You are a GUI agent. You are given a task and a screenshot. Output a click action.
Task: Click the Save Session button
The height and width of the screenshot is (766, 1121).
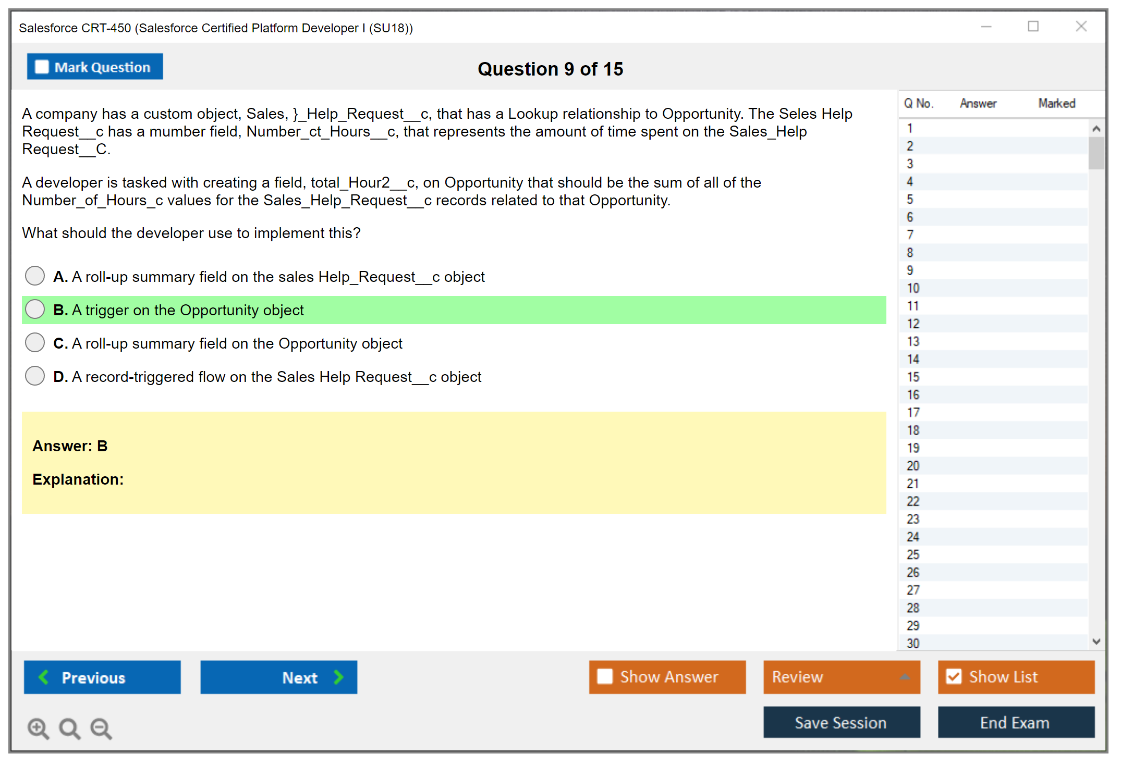click(841, 722)
